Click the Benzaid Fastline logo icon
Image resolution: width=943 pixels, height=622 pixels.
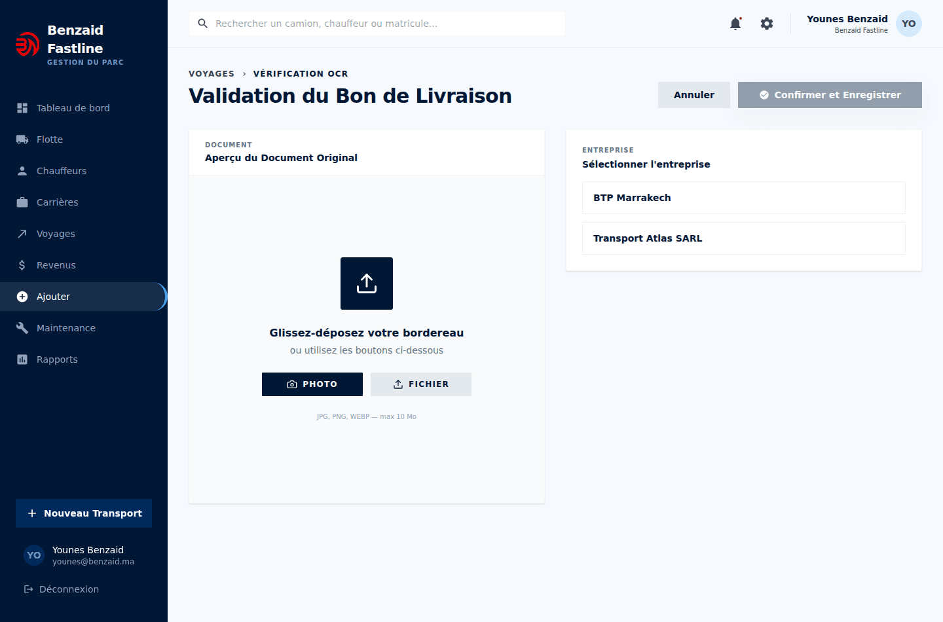coord(28,45)
